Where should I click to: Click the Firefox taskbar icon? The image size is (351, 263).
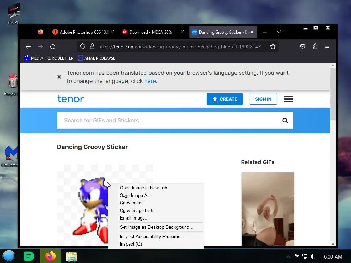(x=50, y=256)
